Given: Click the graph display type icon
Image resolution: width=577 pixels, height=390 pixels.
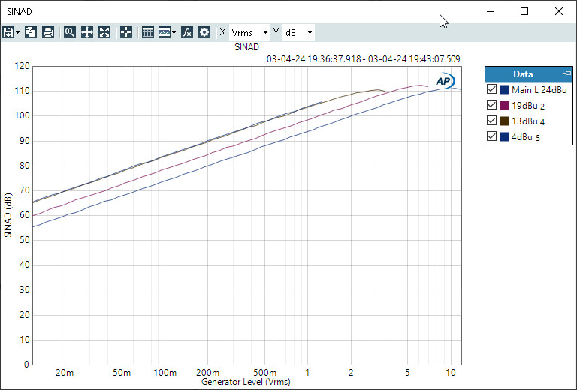Looking at the screenshot, I should click(x=164, y=33).
